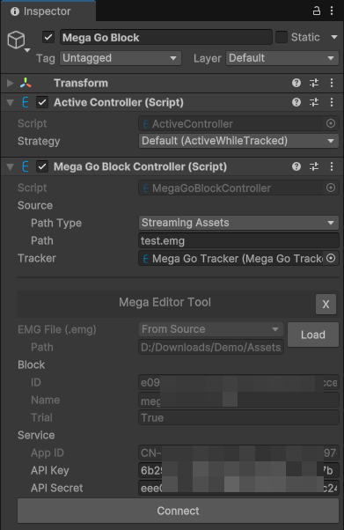Toggle the Inspector lock icon

317,11
